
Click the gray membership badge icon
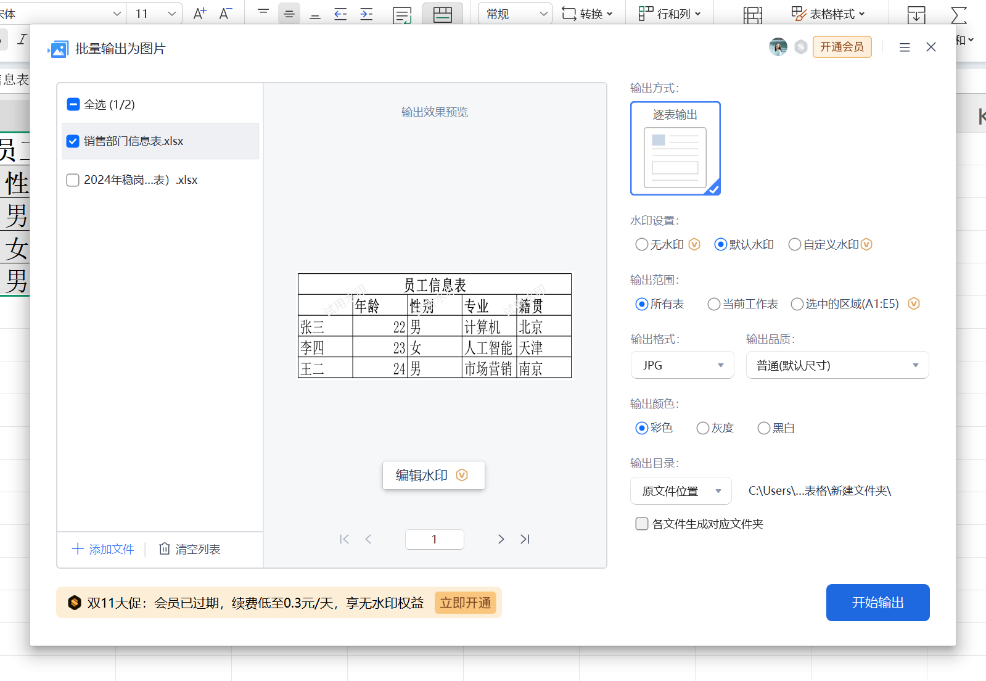[801, 47]
